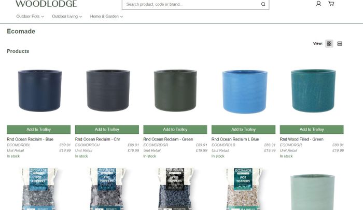Click the product search field

[x=191, y=4]
